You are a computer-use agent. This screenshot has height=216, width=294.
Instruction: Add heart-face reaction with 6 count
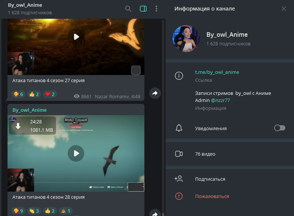click(18, 94)
